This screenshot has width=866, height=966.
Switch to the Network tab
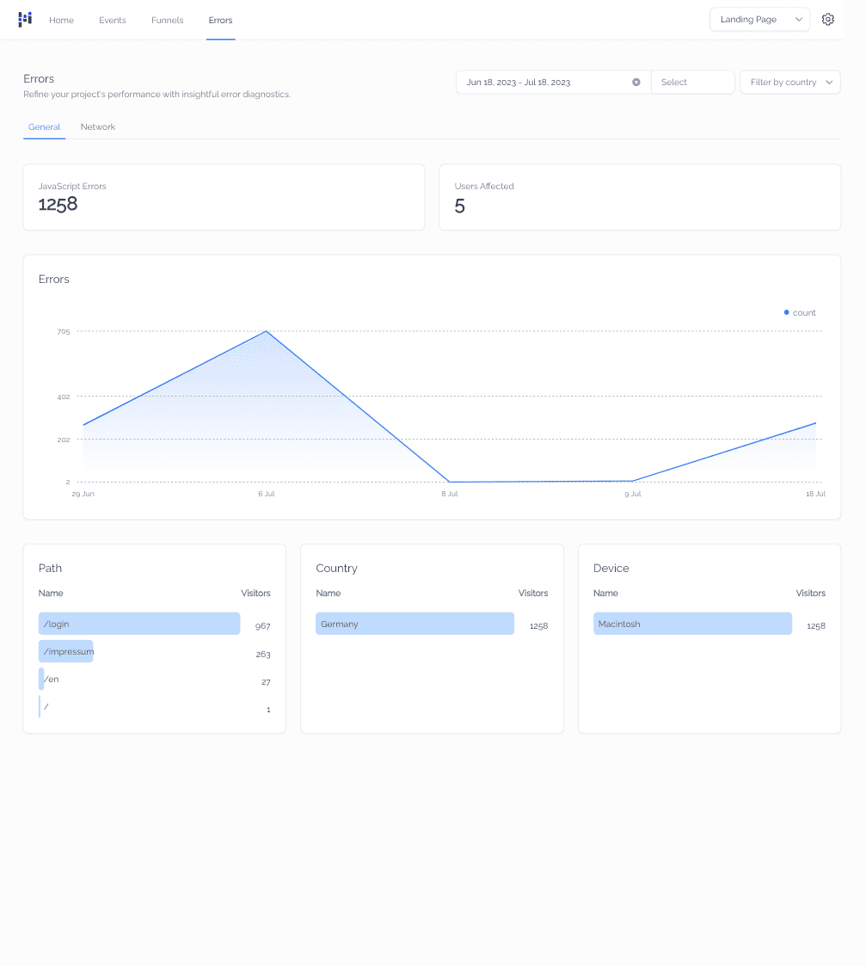pyautogui.click(x=98, y=127)
